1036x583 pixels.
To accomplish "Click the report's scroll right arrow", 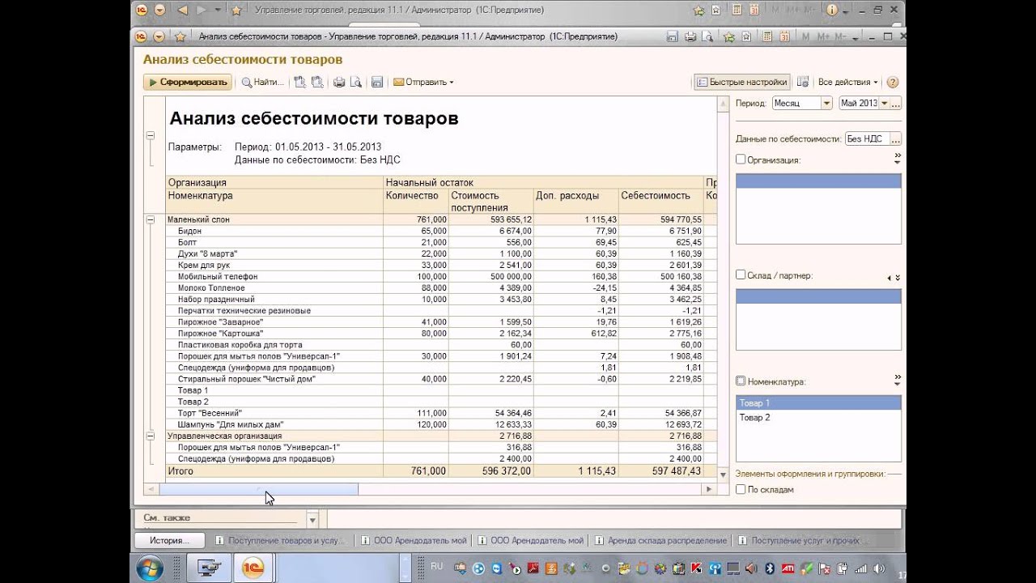I will (710, 489).
